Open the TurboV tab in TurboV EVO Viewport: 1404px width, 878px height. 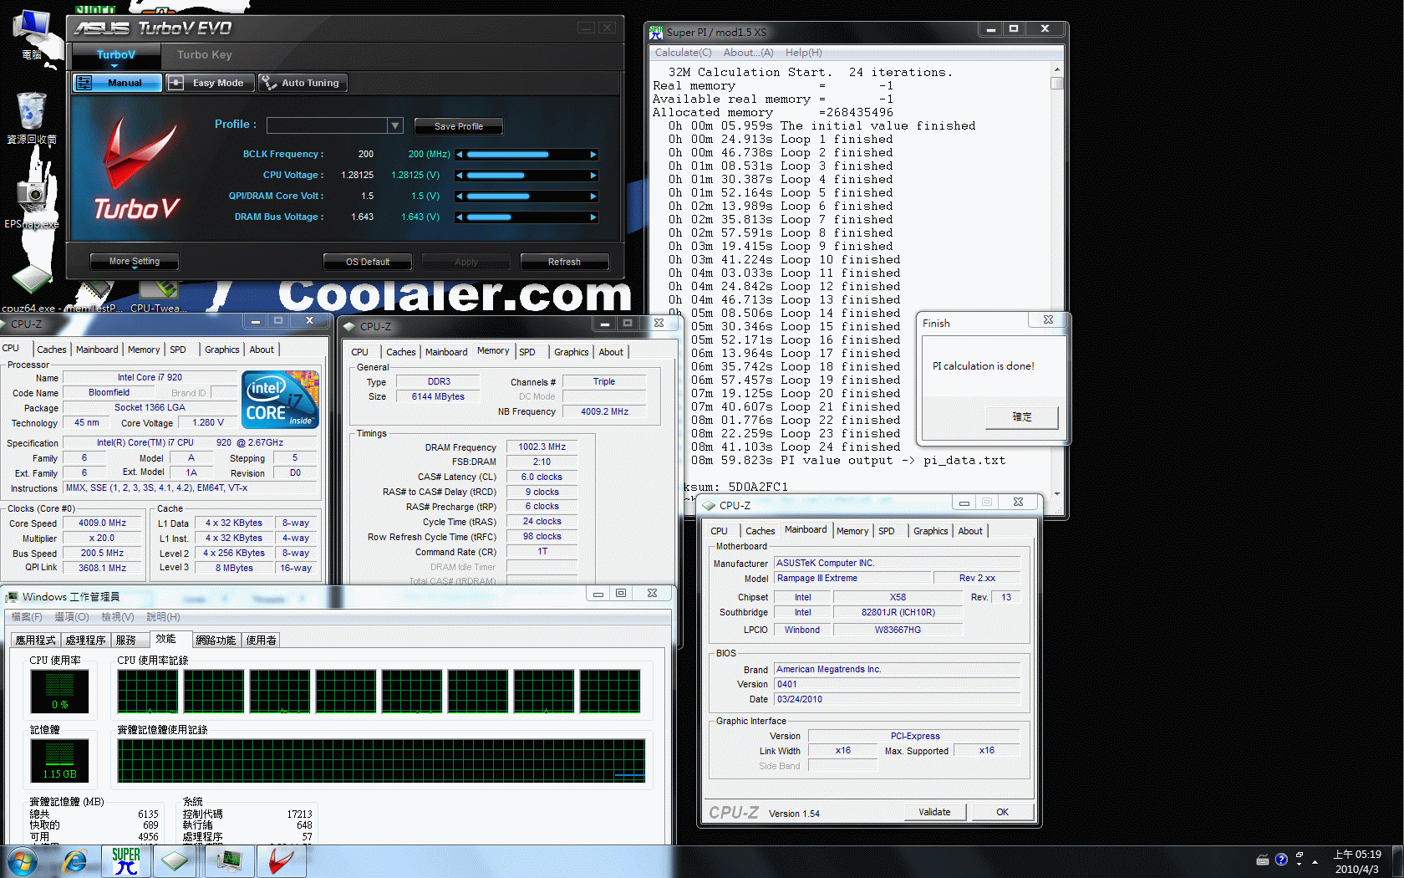click(x=115, y=55)
